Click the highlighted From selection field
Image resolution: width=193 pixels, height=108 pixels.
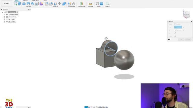[x=178, y=27]
